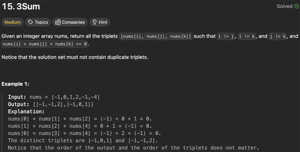Image resolution: width=300 pixels, height=152 pixels.
Task: Click the Hint lightbulb icon
Action: [x=94, y=22]
